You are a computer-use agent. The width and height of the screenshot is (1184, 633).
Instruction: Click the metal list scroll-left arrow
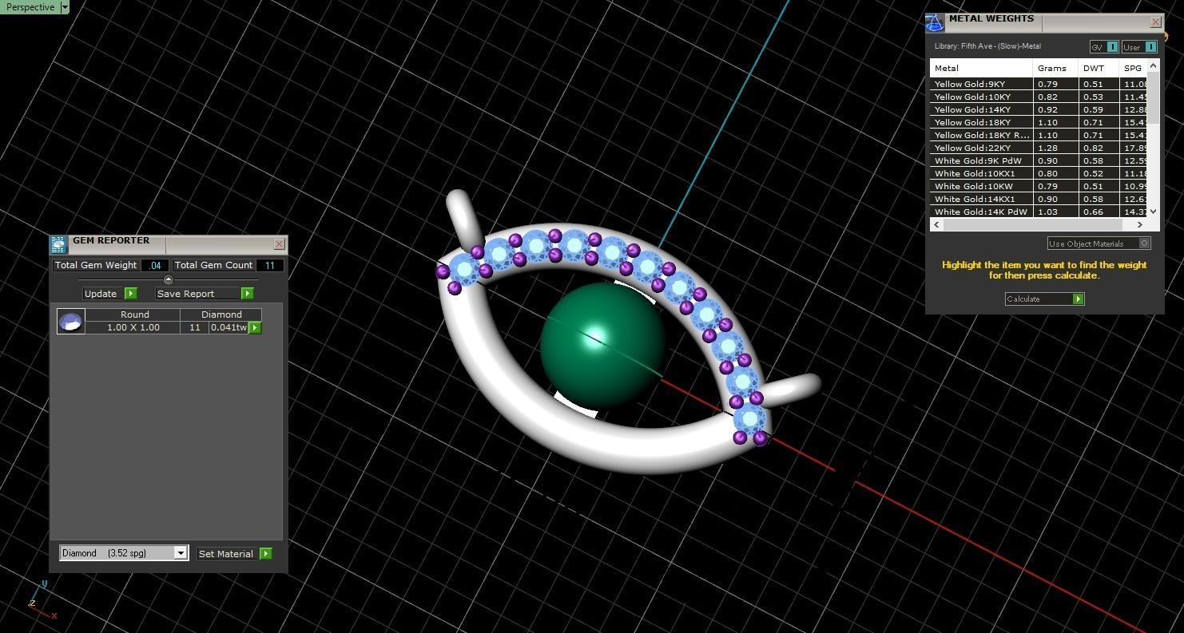[936, 224]
